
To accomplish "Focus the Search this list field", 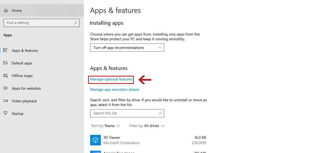I will pyautogui.click(x=127, y=113).
